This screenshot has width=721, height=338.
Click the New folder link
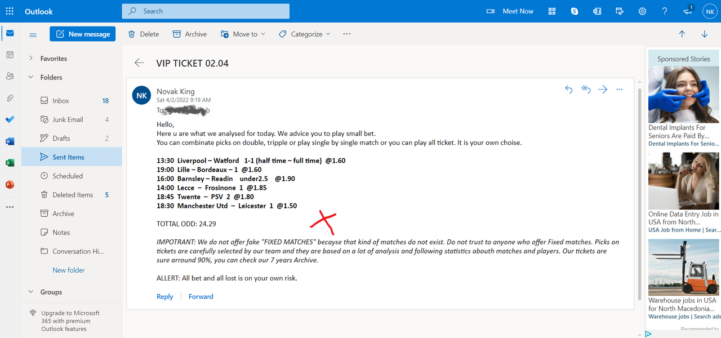69,270
